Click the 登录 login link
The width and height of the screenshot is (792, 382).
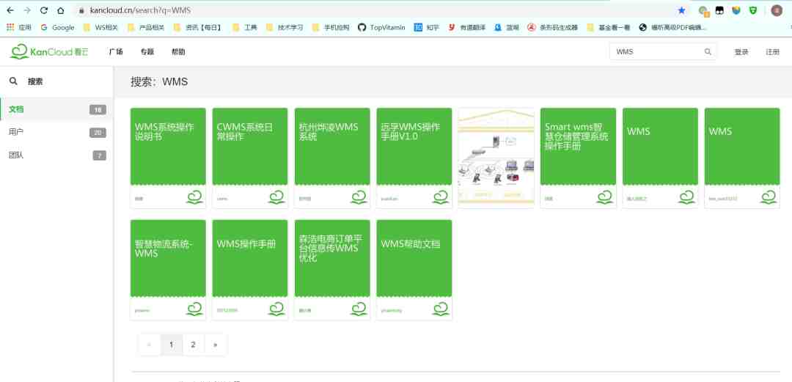coord(741,51)
